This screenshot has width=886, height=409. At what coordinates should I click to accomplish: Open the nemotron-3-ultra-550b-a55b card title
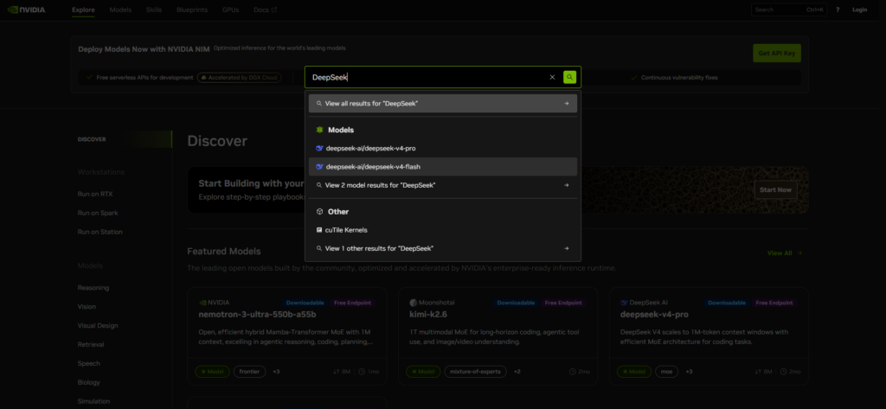click(257, 314)
